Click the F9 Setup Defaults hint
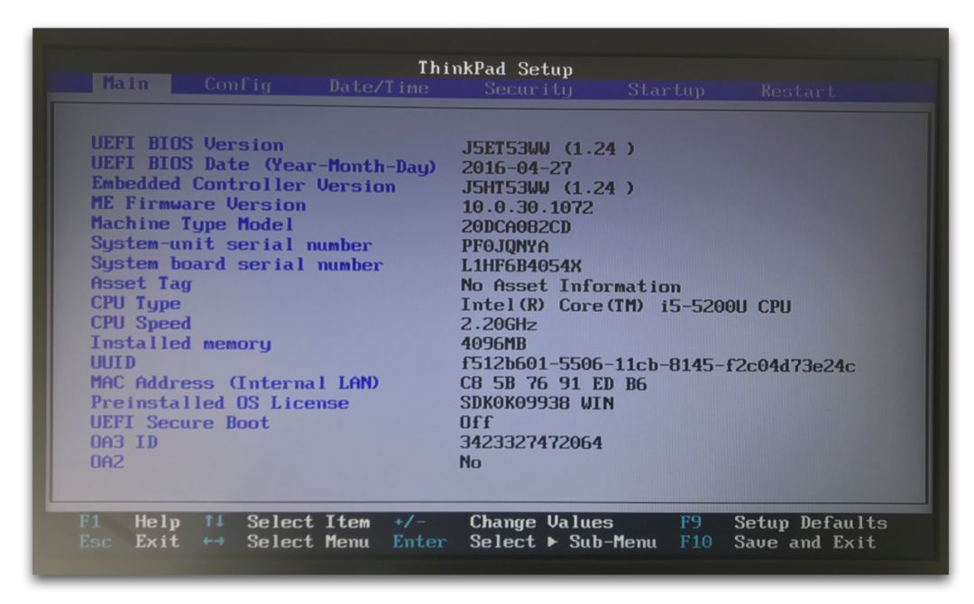Viewport: 974px width, 604px height. click(784, 523)
